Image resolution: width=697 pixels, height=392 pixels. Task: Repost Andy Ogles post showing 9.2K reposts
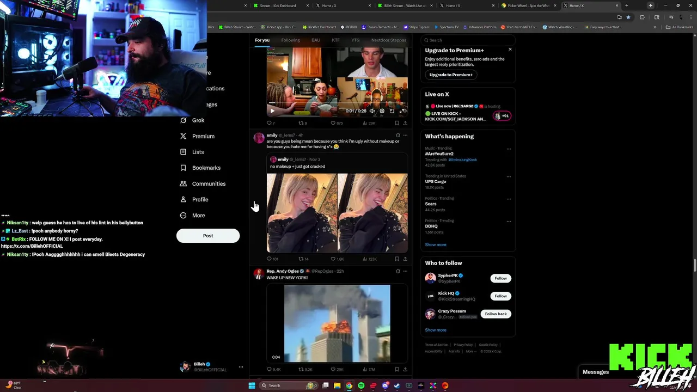click(x=305, y=370)
